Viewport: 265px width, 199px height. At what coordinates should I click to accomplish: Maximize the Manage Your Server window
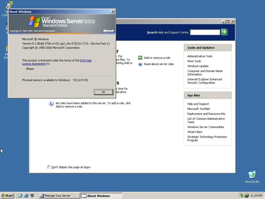click(x=228, y=22)
